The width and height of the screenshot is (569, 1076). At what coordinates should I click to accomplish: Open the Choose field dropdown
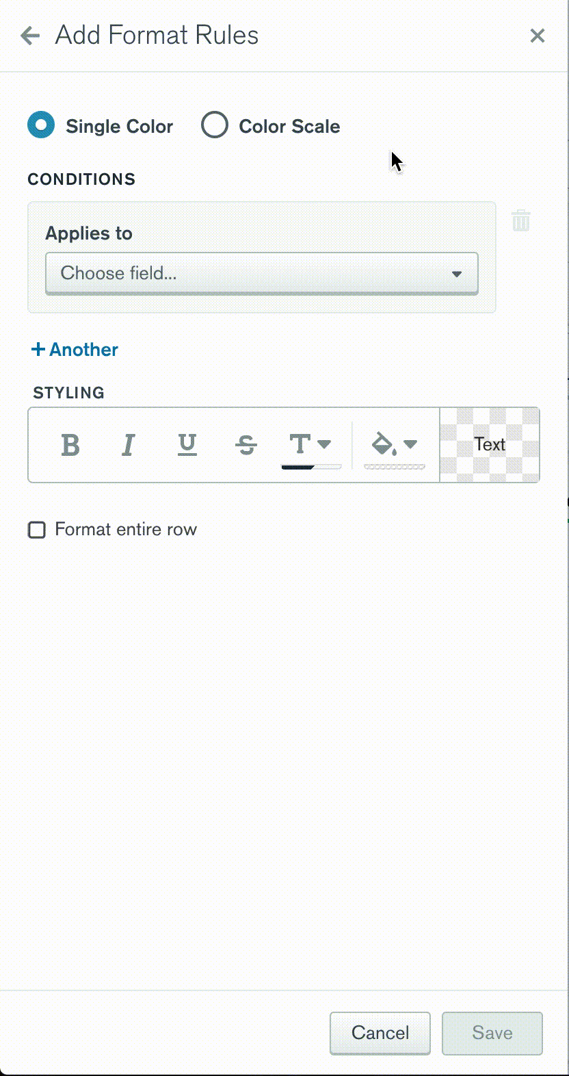[261, 273]
